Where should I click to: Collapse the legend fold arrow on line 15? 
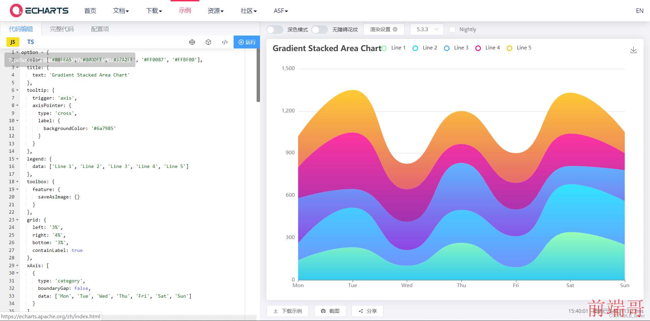(17, 159)
